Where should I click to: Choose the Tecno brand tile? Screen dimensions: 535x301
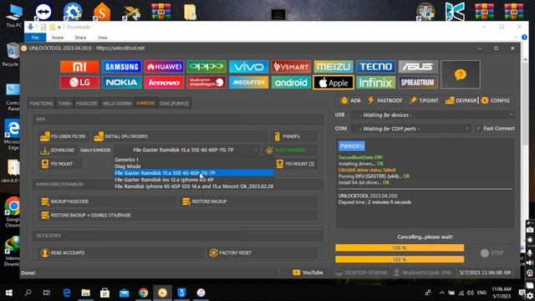(x=375, y=67)
